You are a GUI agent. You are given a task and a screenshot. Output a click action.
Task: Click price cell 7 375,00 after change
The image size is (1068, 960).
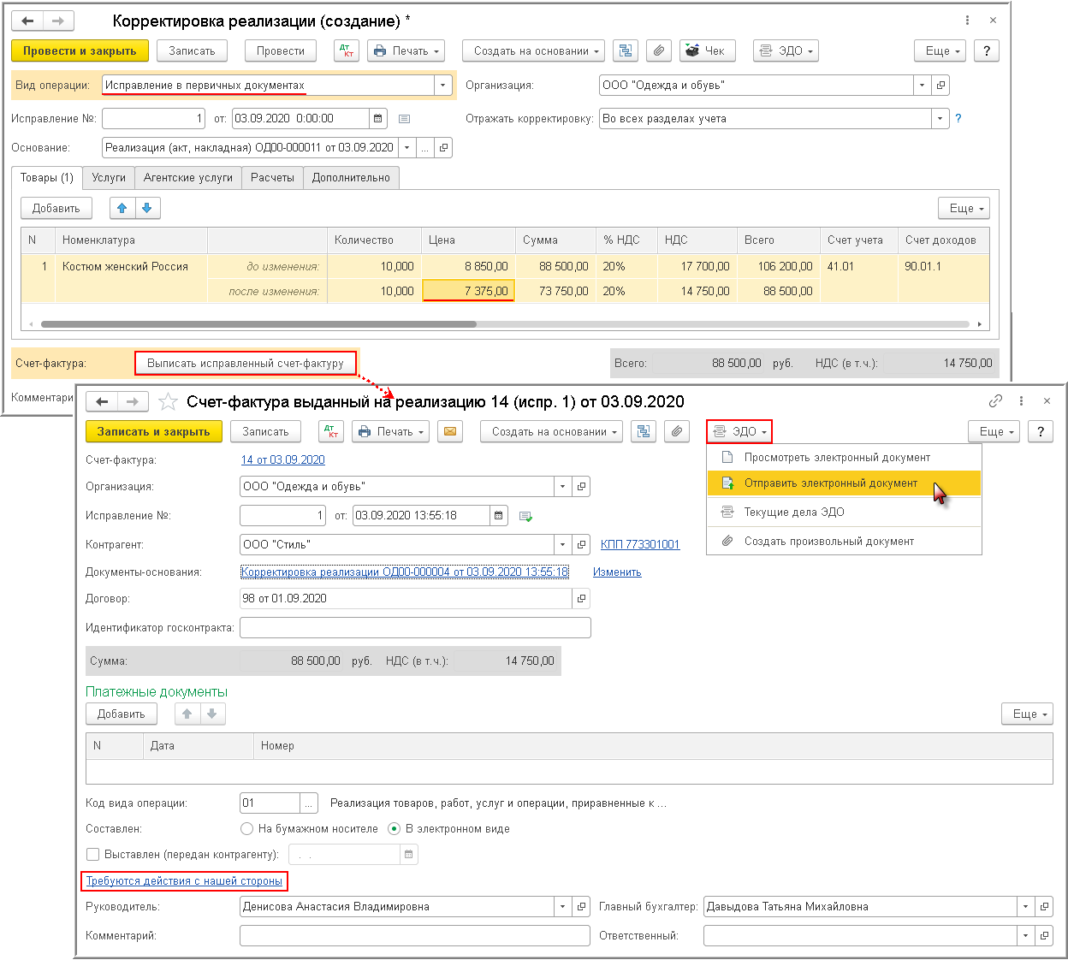coord(468,291)
